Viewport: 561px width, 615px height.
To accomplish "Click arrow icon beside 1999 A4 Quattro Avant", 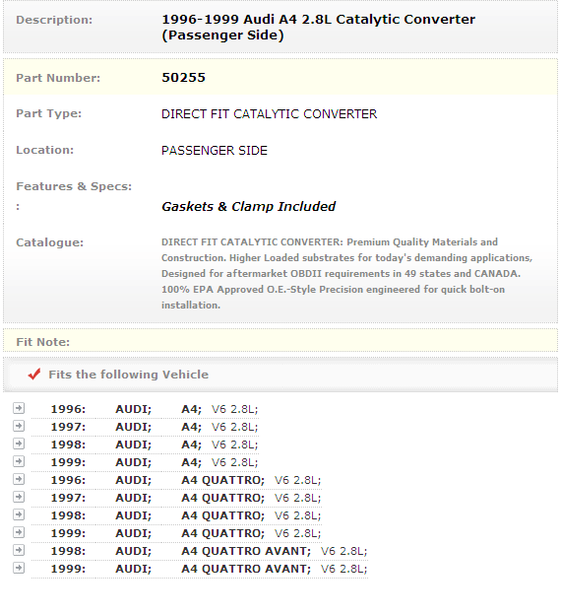I will (x=19, y=568).
